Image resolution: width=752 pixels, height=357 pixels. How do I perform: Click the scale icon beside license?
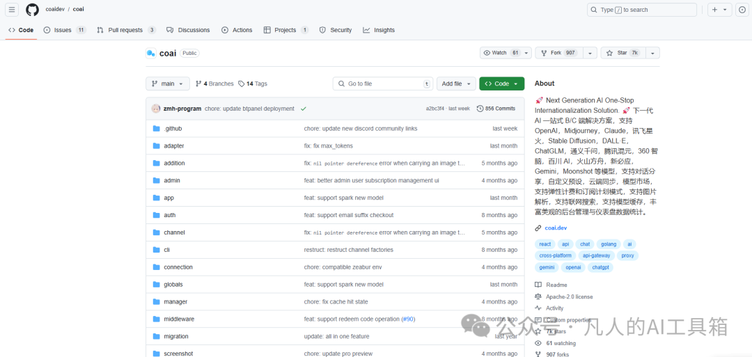[538, 296]
